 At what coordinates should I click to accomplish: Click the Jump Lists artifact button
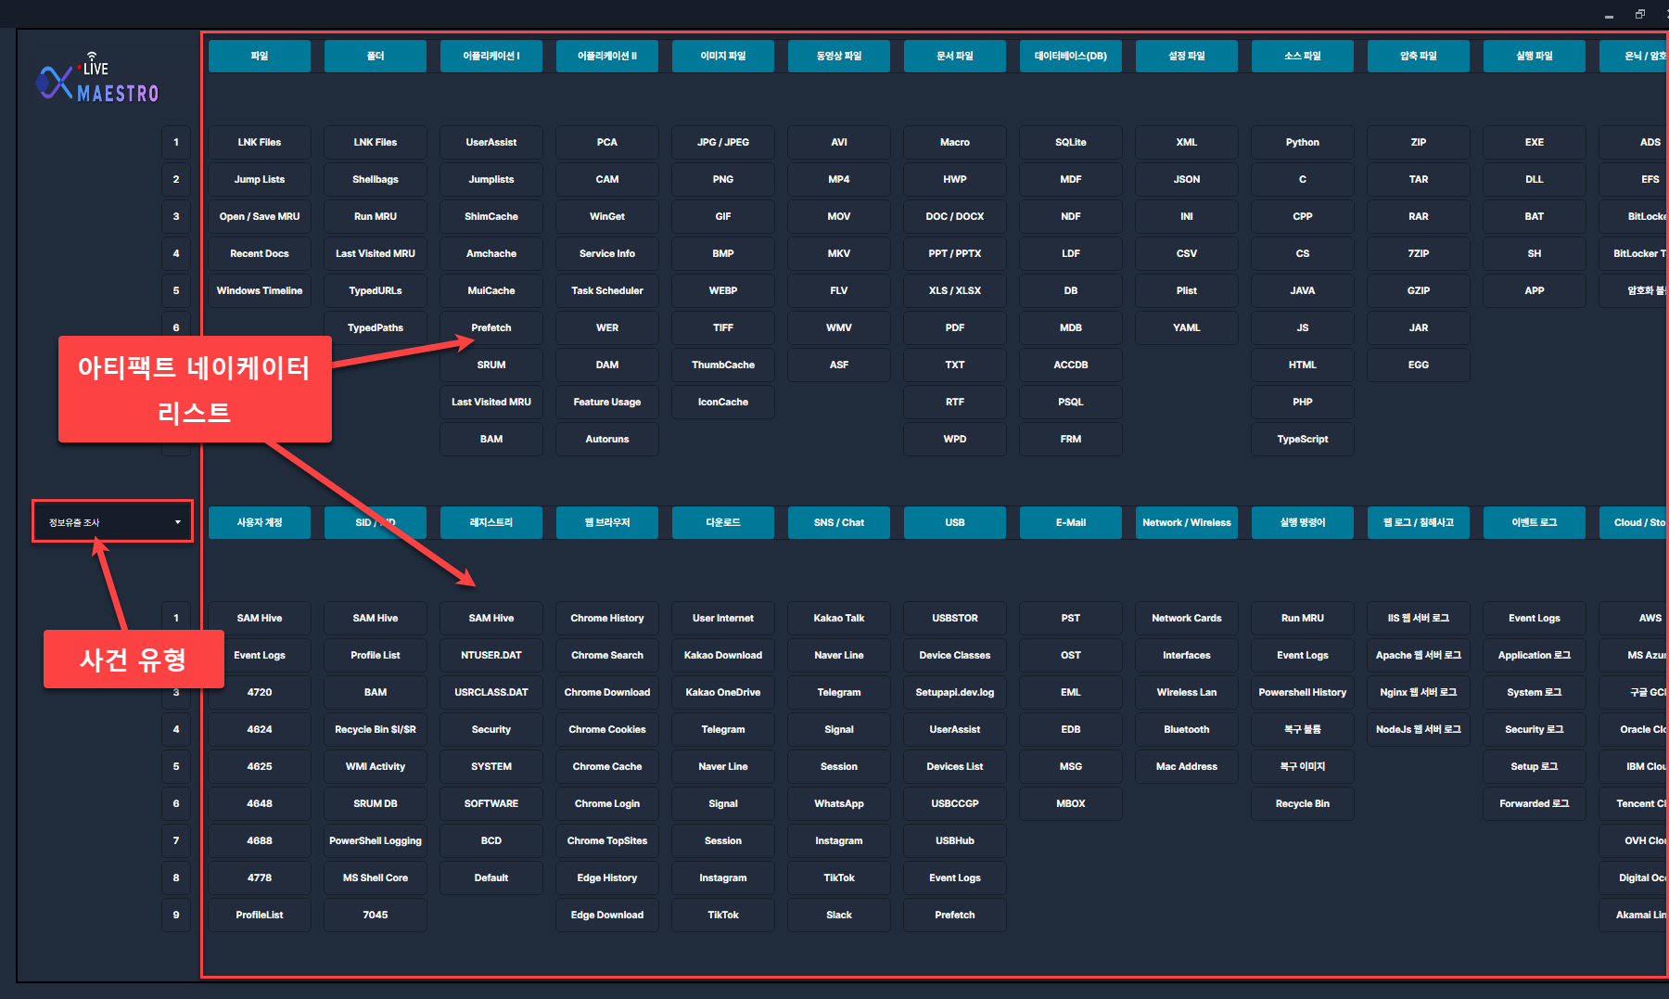click(x=260, y=180)
